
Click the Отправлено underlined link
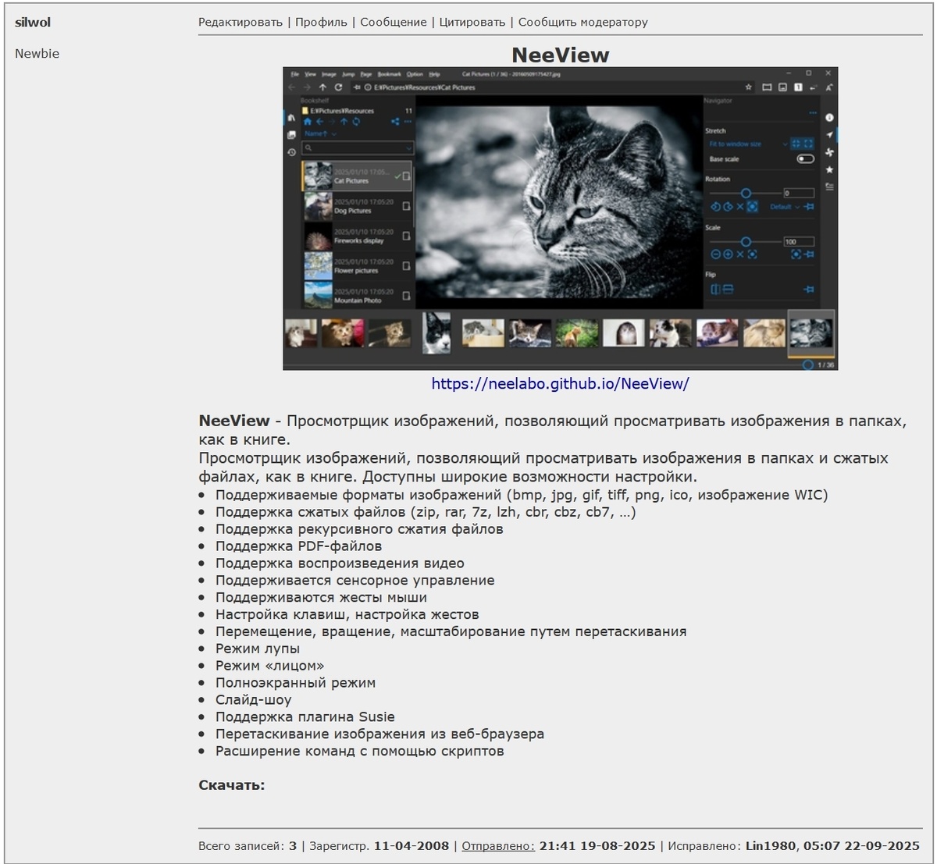498,845
